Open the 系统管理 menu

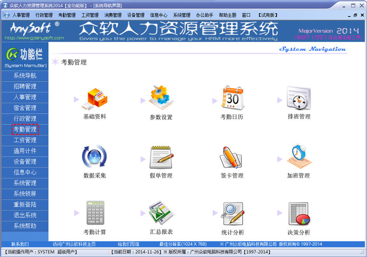[x=182, y=15]
